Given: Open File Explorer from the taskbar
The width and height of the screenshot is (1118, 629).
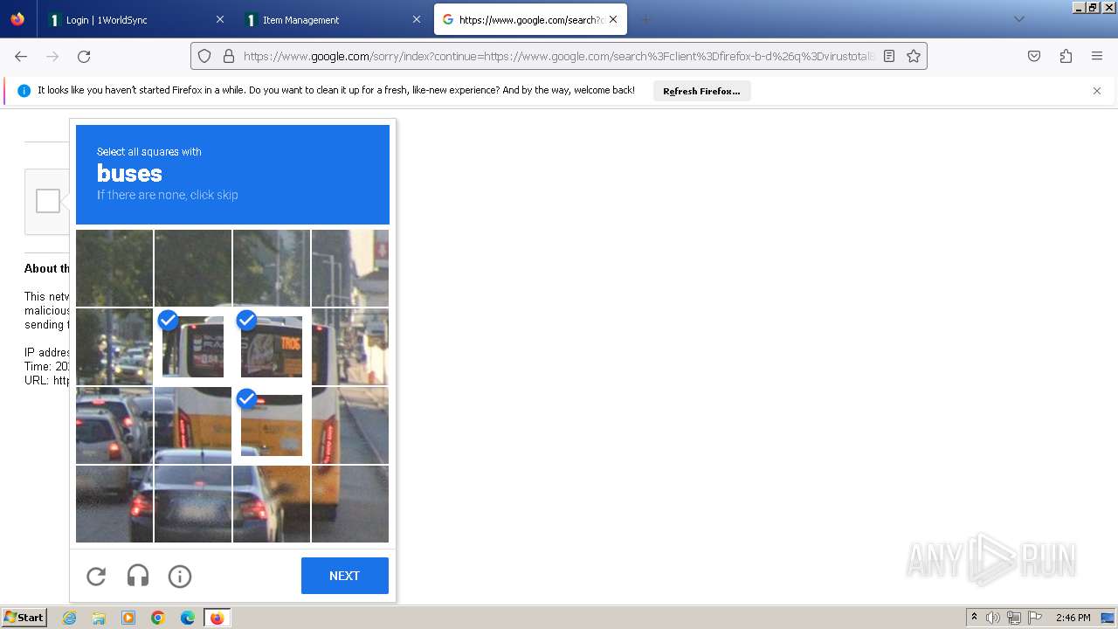Looking at the screenshot, I should [x=99, y=618].
